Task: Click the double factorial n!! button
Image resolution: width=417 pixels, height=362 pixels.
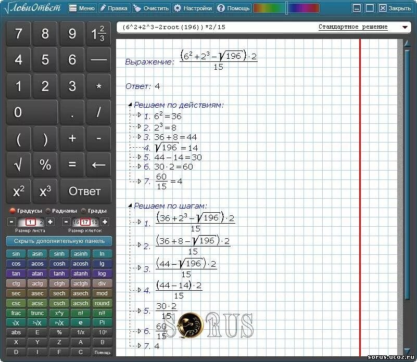Action: [x=102, y=313]
